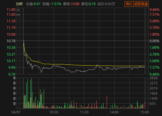Click the 10:30 time axis label

[x=54, y=112]
